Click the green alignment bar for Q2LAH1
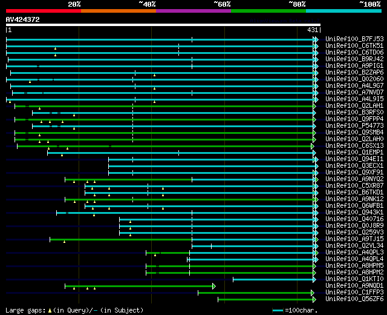The height and width of the screenshot is (315, 387). pyautogui.click(x=164, y=107)
